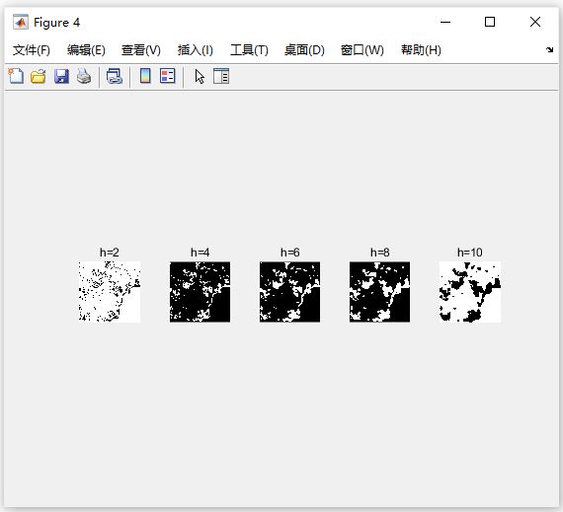Open the 窗口(W) menu
563x512 pixels.
[x=362, y=50]
